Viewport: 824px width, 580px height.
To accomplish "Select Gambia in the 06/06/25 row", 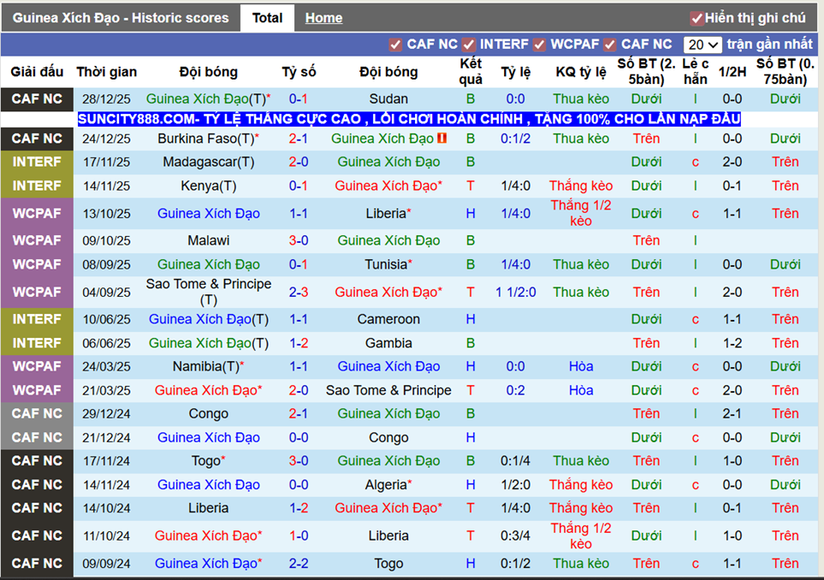I will 388,343.
